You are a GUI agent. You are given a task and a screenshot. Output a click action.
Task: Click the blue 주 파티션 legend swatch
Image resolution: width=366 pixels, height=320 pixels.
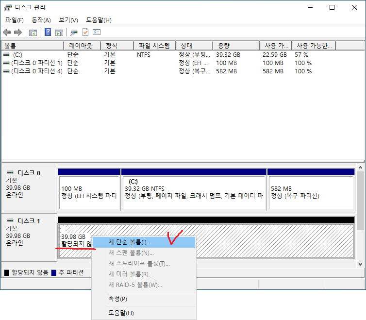54,272
